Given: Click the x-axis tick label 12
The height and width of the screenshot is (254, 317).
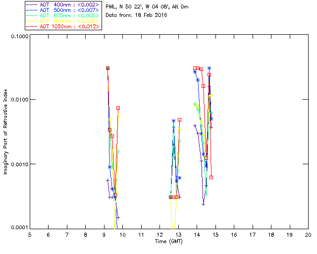Looking at the screenshot, I should [159, 235].
